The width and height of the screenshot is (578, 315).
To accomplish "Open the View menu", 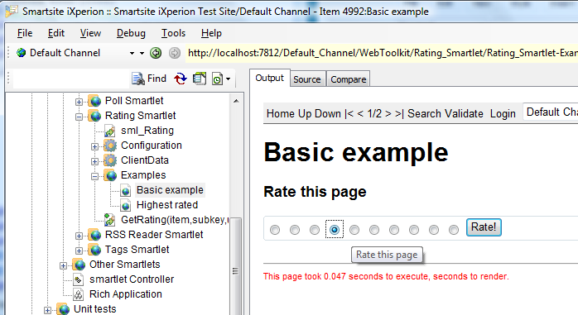I will click(90, 34).
